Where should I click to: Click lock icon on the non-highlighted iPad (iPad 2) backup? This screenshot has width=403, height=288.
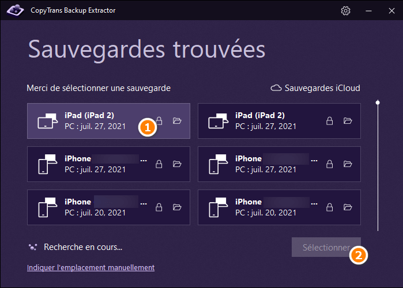[x=330, y=120]
